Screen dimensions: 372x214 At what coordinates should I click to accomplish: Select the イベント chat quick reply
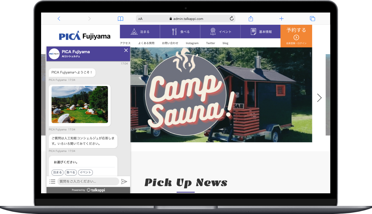pyautogui.click(x=85, y=172)
